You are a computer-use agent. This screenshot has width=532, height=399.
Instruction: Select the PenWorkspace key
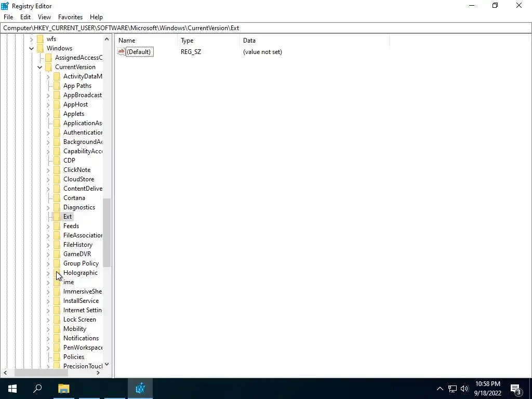(x=83, y=348)
